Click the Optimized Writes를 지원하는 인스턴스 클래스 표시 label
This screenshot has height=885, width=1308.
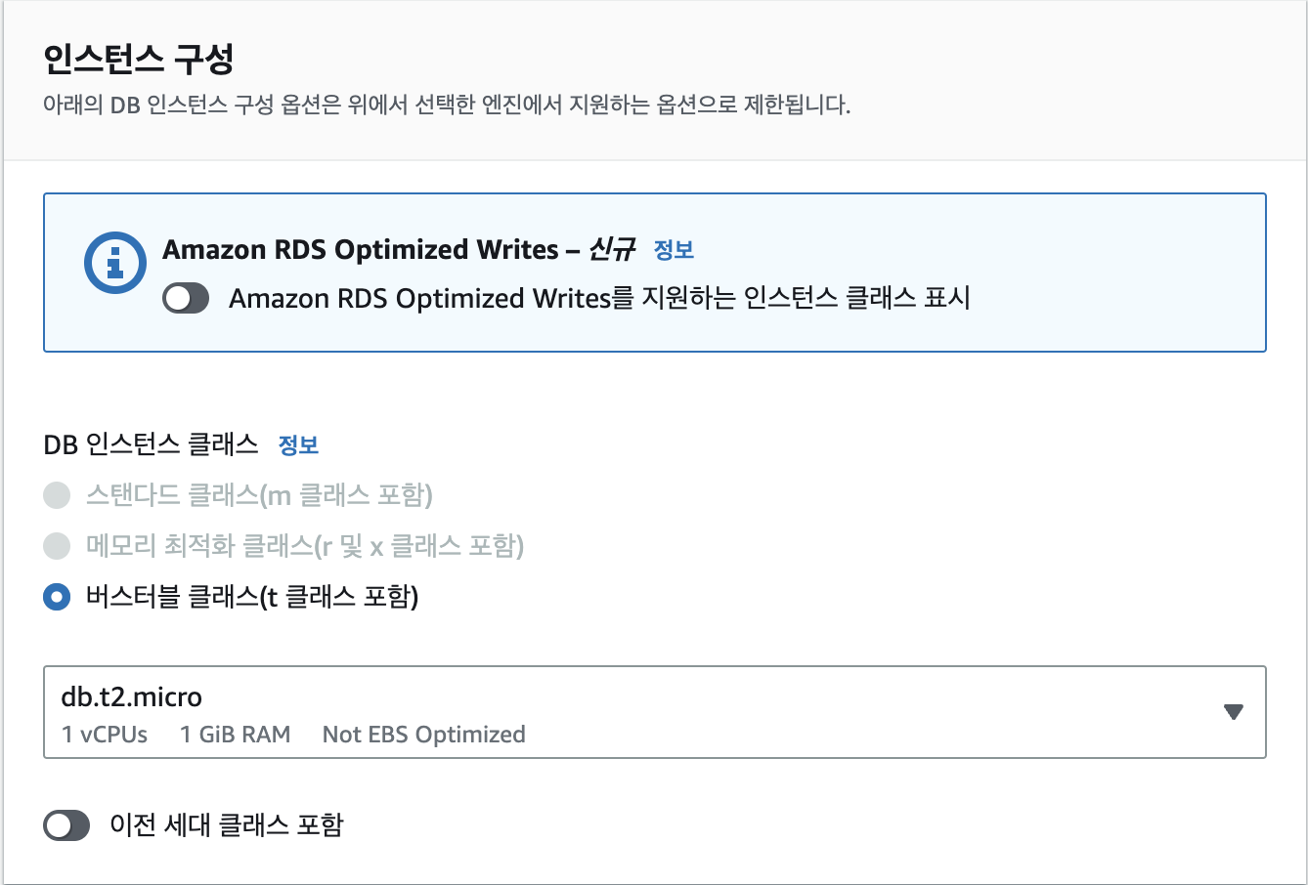[599, 298]
